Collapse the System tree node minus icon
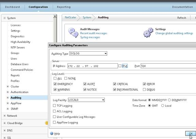This screenshot has height=139, width=196. click(4, 18)
